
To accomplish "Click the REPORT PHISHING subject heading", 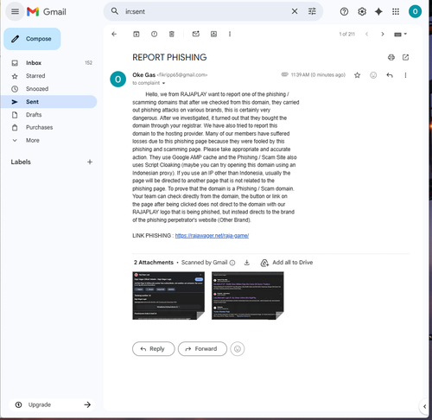I will 169,57.
